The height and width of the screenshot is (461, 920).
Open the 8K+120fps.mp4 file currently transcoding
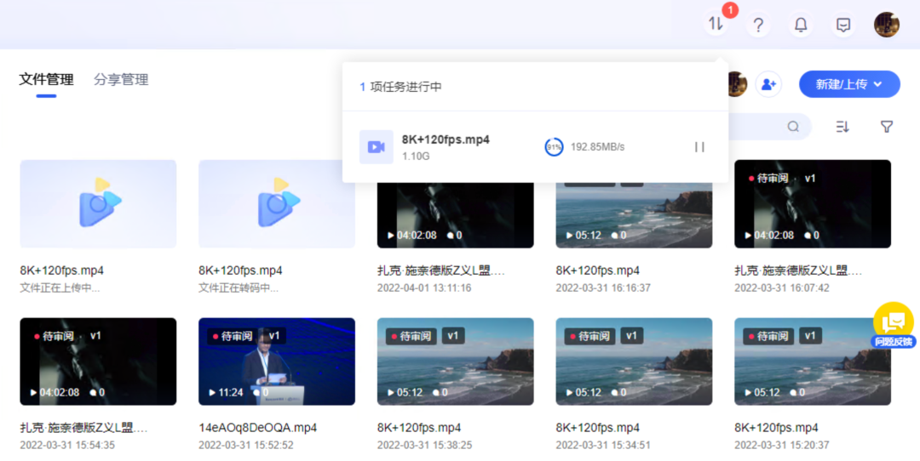click(x=277, y=204)
